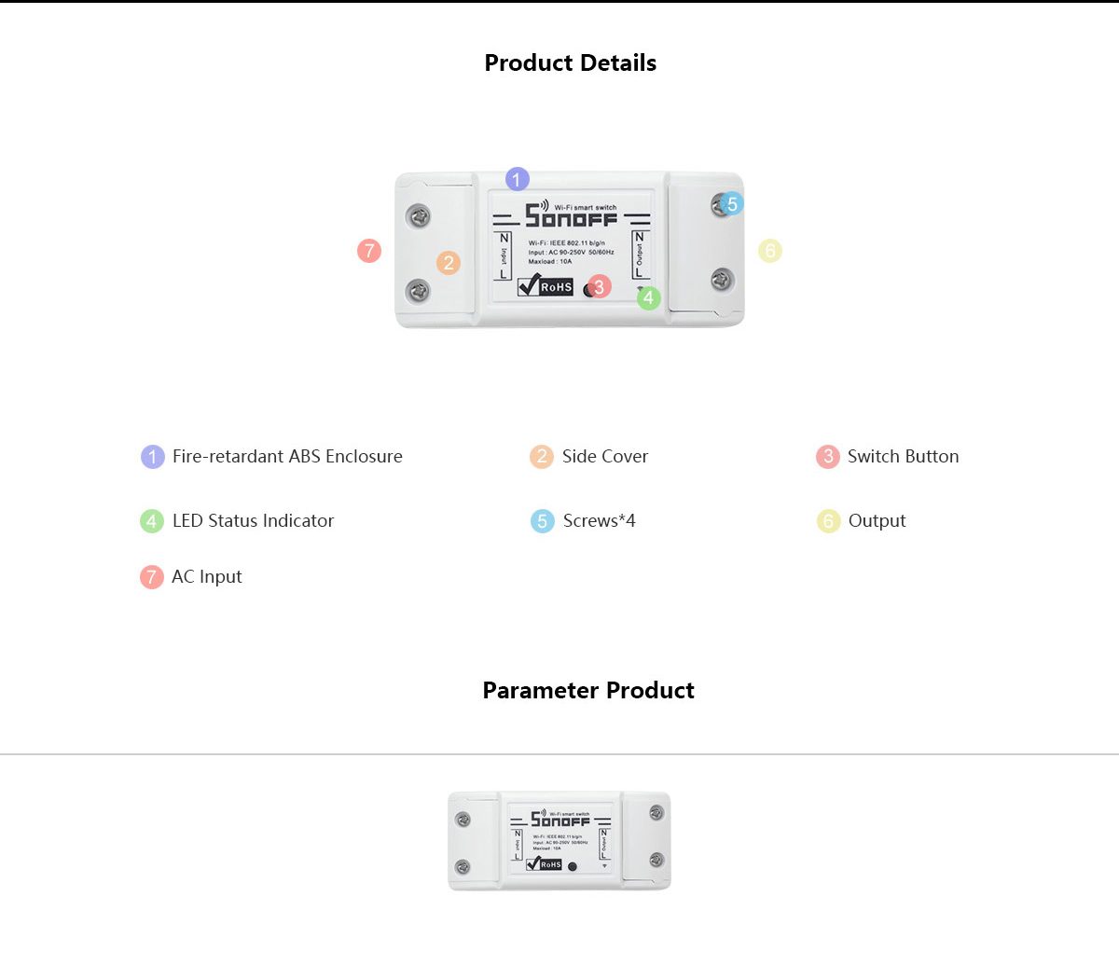Viewport: 1119px width, 979px height.
Task: Click the purple marker 1 on the device
Action: (x=518, y=179)
